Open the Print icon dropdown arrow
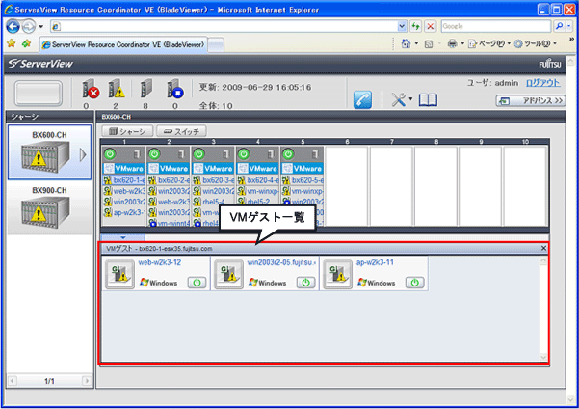The width and height of the screenshot is (579, 409). tap(462, 44)
